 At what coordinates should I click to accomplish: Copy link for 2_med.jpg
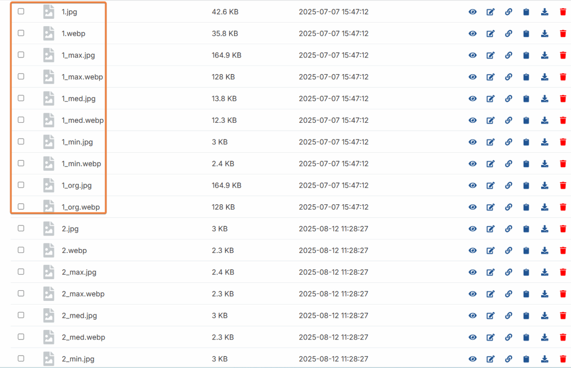tap(508, 316)
